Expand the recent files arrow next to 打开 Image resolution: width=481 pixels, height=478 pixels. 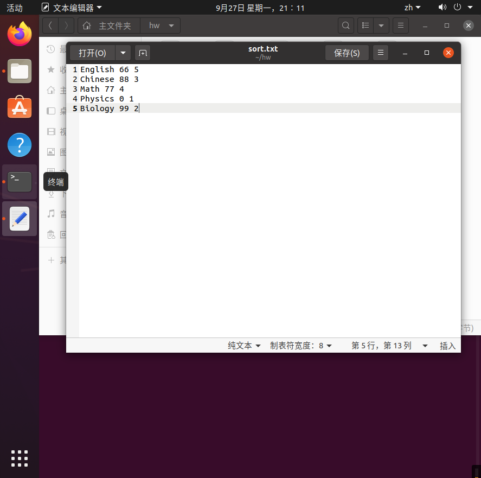pyautogui.click(x=123, y=53)
